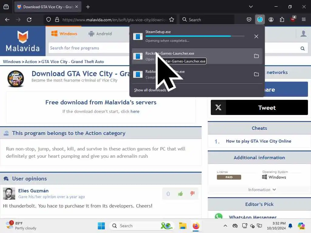This screenshot has width=311, height=233.
Task: Click the Tweet share button
Action: coord(259,107)
